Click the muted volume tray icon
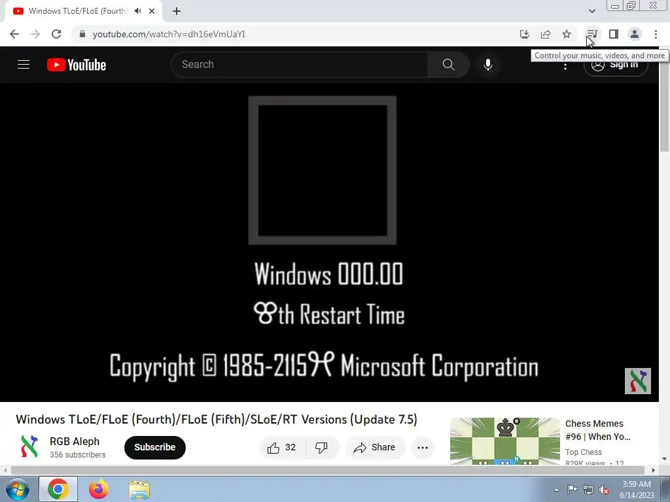The height and width of the screenshot is (502, 670). [604, 490]
